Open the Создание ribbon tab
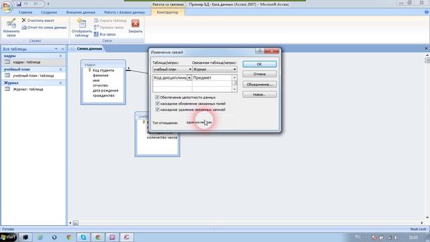 click(49, 12)
